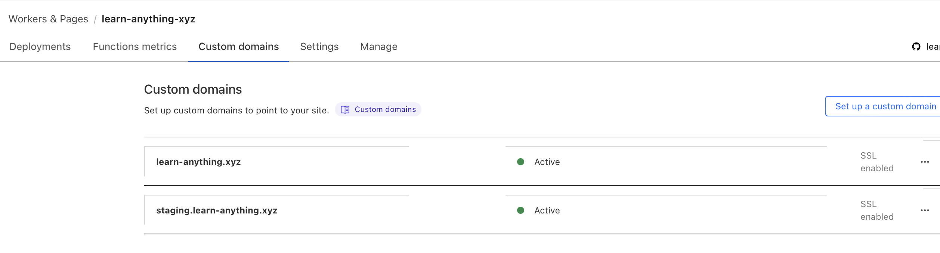The image size is (940, 253).
Task: Select the staging.learn-anything.xyz domain row
Action: tap(217, 210)
